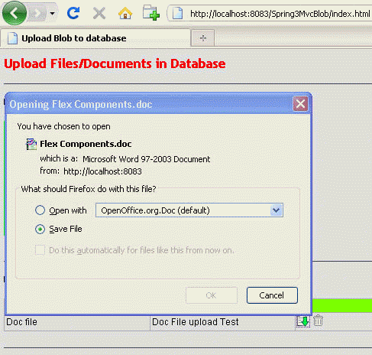Click the OK button in dialog
Image resolution: width=372 pixels, height=355 pixels.
pyautogui.click(x=212, y=295)
